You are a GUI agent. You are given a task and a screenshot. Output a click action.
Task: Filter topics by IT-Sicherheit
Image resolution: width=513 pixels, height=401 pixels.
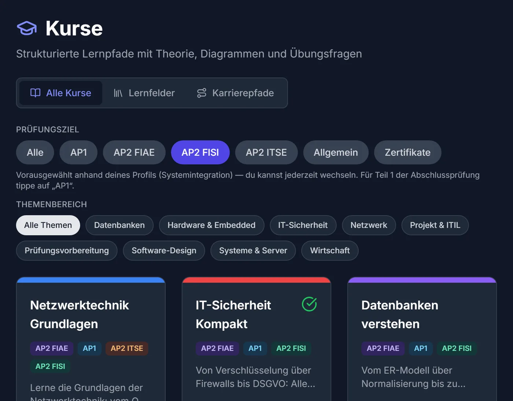303,225
